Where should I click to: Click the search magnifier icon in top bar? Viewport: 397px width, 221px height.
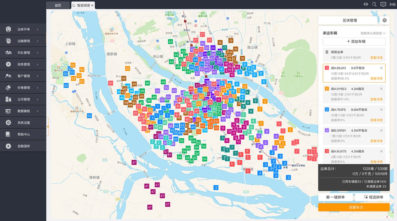click(x=375, y=4)
